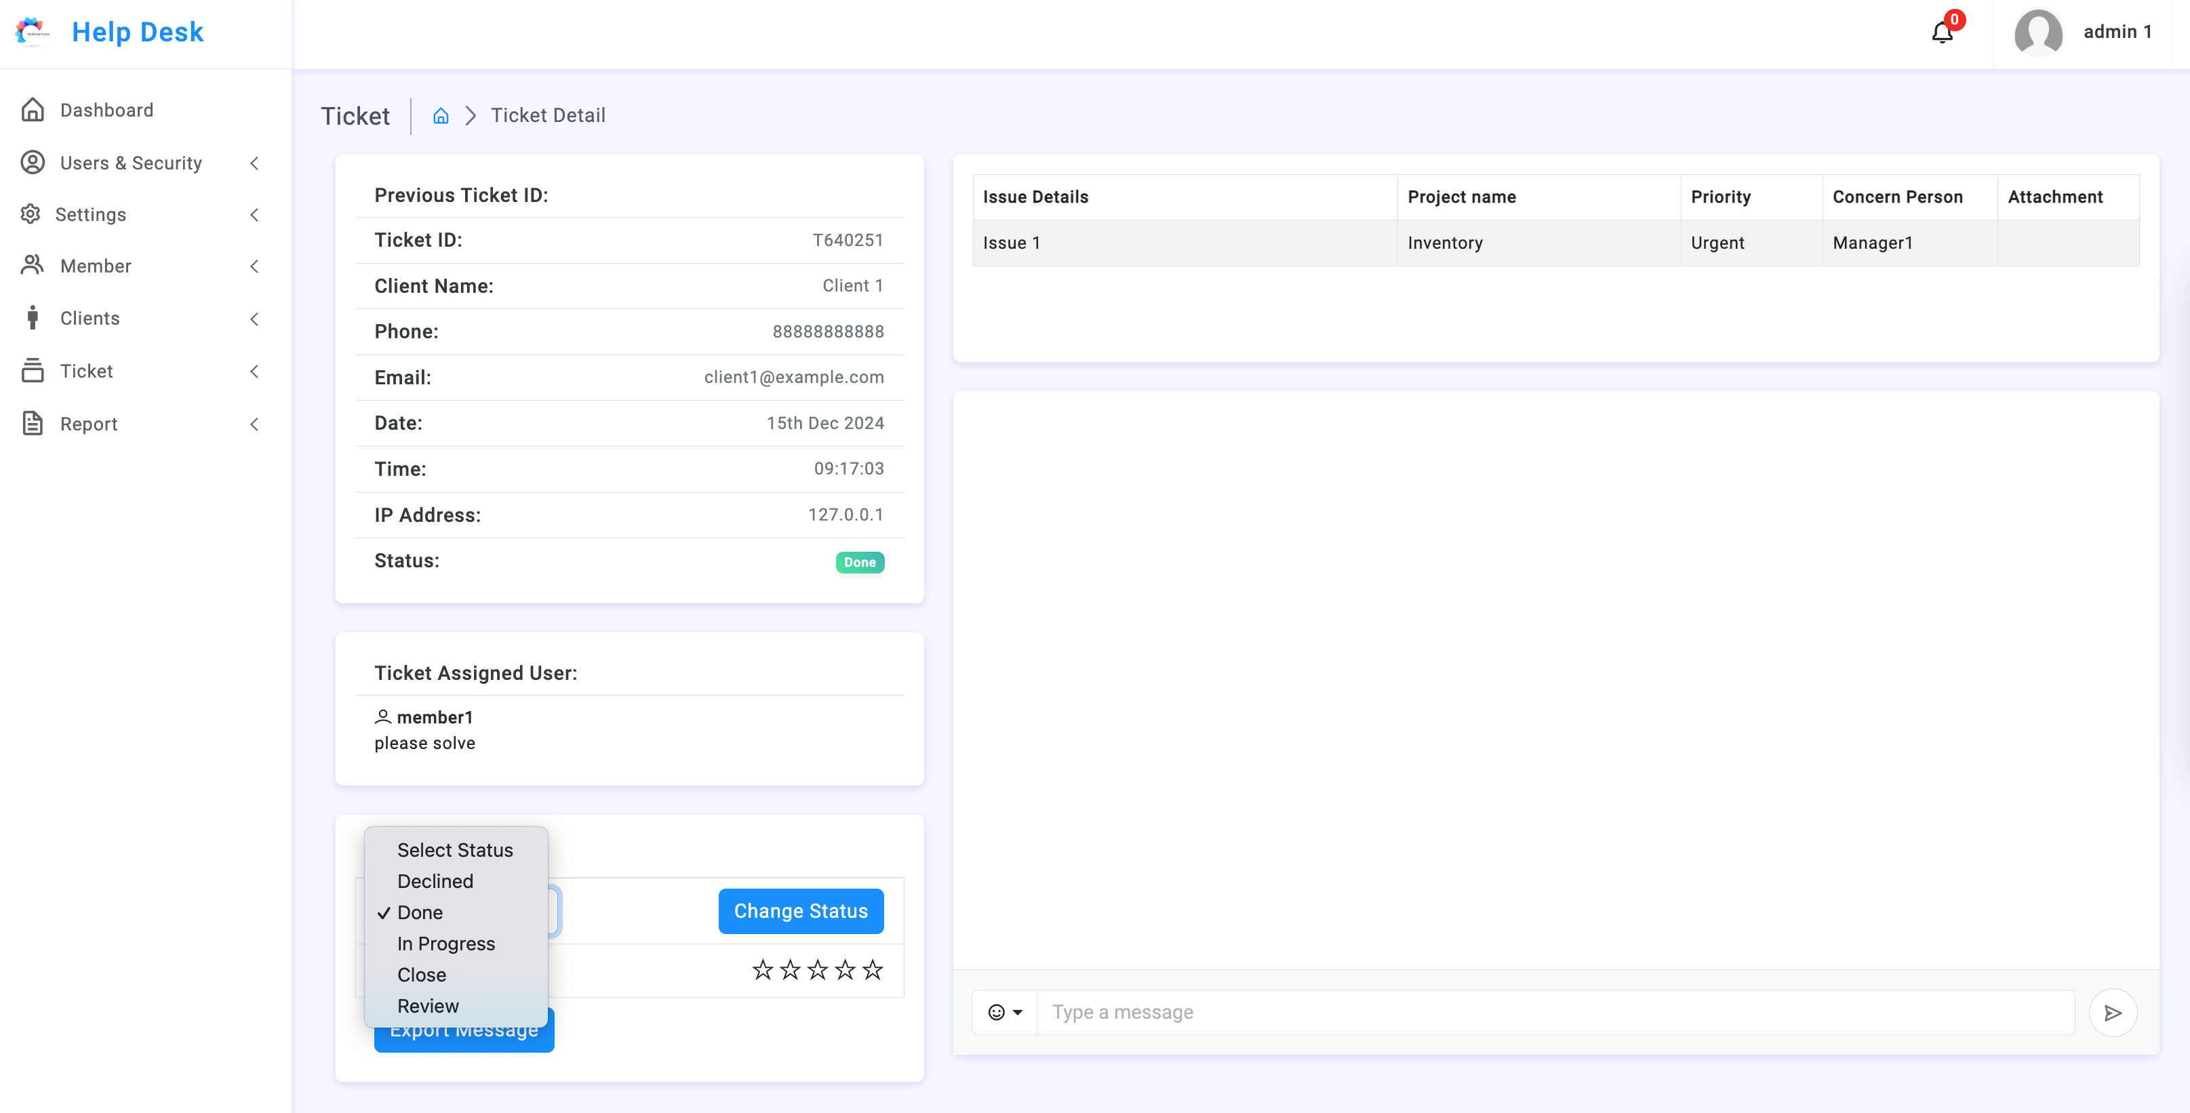
Task: Click the Help Desk logo icon
Action: tap(33, 33)
